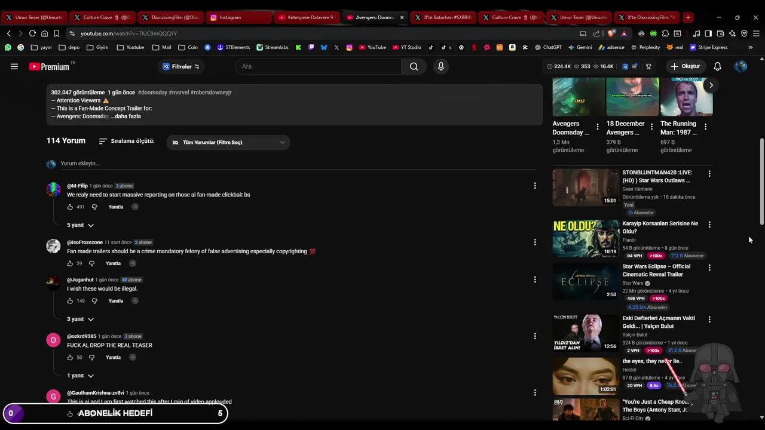Image resolution: width=765 pixels, height=430 pixels.
Task: Show the next Shorts with the shelf arrow
Action: pyautogui.click(x=711, y=85)
